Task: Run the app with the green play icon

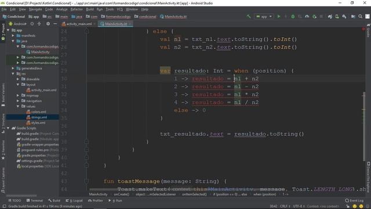Action: pyautogui.click(x=279, y=16)
